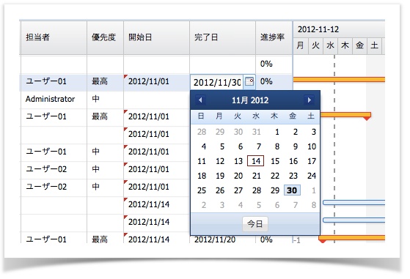Viewport: 410px width, 279px height.
Task: Click the 土 day header in Gantt chart
Action: click(375, 45)
